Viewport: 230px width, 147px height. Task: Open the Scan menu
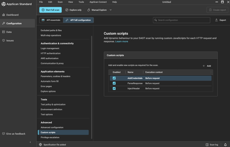60,2
